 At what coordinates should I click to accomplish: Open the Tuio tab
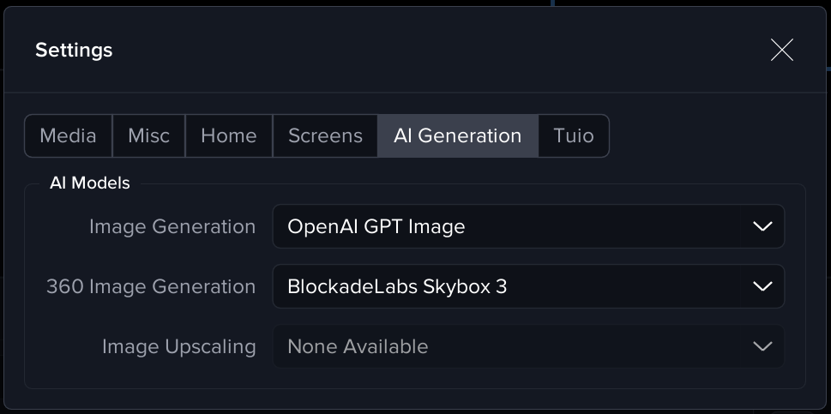(x=573, y=135)
